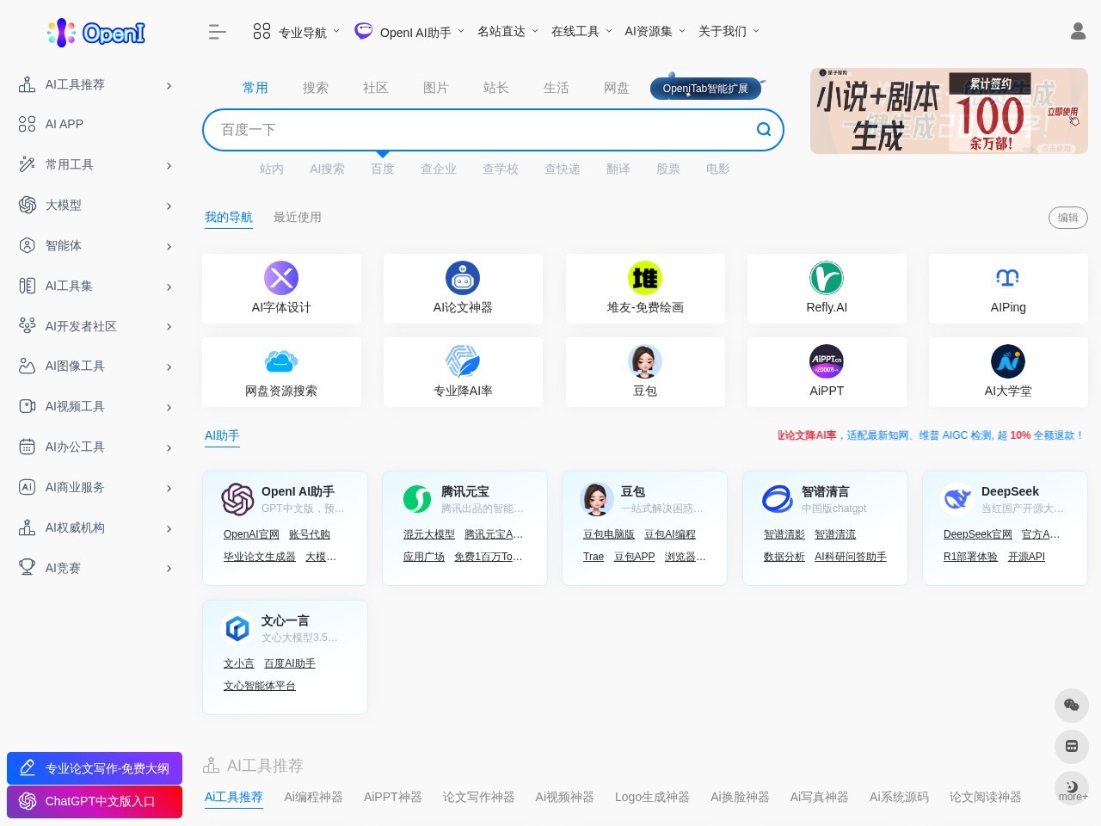1101x826 pixels.
Task: Expand the 名站直达 dropdown menu
Action: [x=501, y=31]
